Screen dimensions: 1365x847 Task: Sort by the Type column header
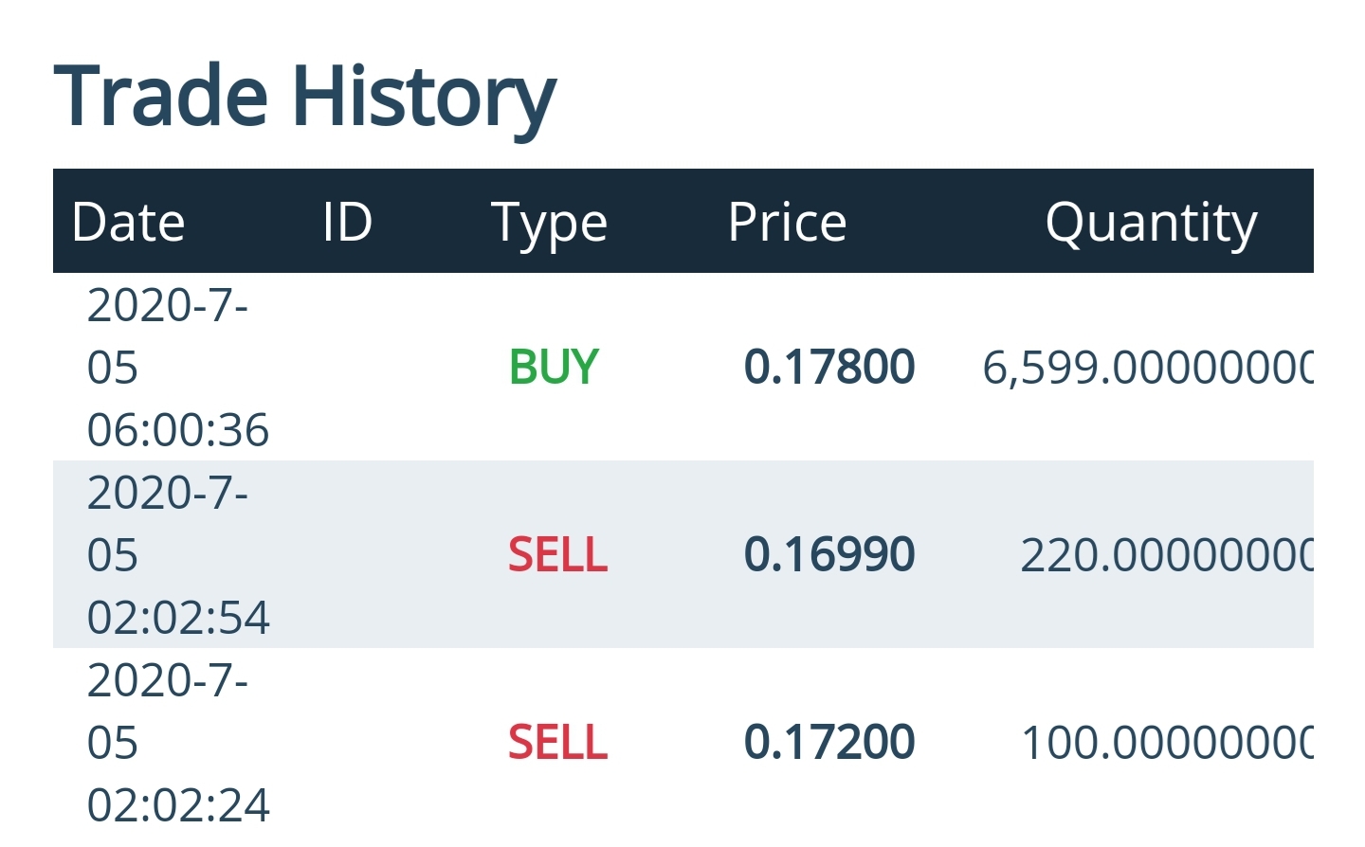coord(549,225)
